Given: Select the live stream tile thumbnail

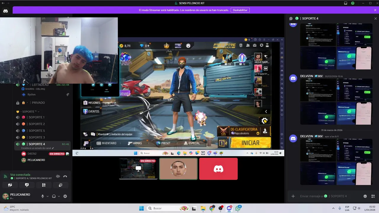Looking at the screenshot, I should (138, 169).
